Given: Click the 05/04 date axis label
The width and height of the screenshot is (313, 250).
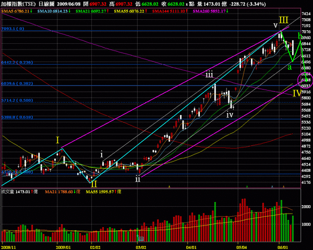Looking at the screenshot, I should pos(242,247).
